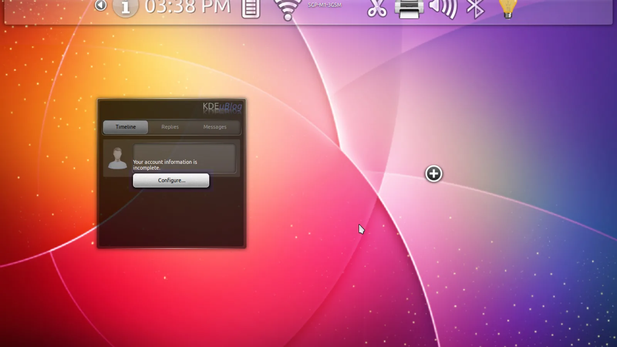The height and width of the screenshot is (347, 617).
Task: Click the back arrow icon in the top panel
Action: 101,5
